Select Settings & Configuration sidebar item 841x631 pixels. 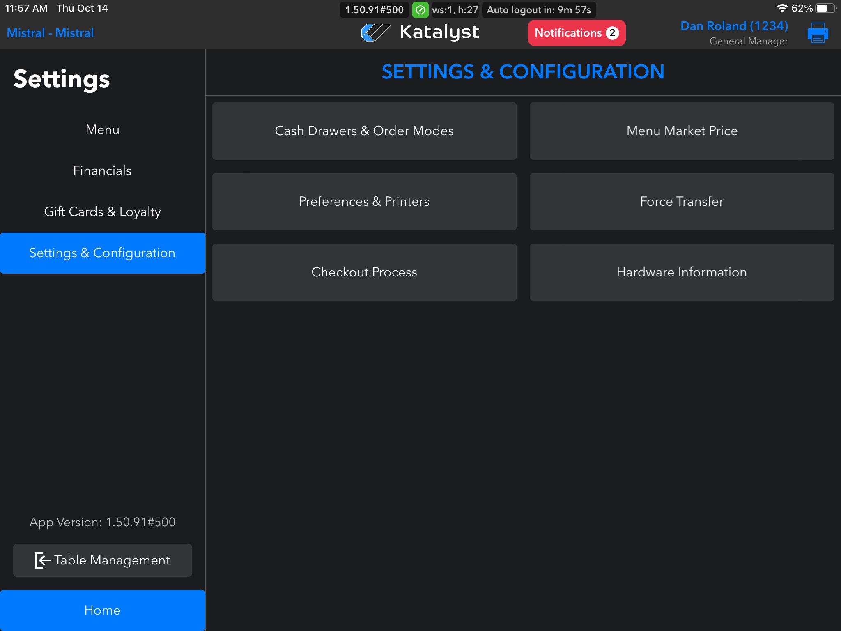coord(102,253)
